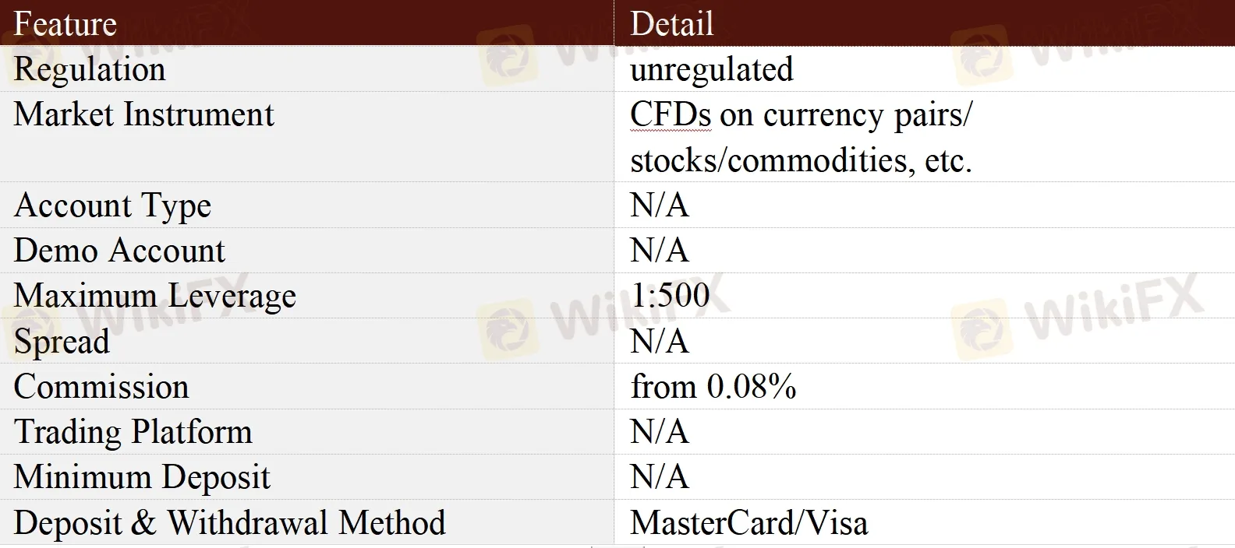Click the "Deposit & Withdrawal Method" label
This screenshot has width=1235, height=548.
(230, 522)
